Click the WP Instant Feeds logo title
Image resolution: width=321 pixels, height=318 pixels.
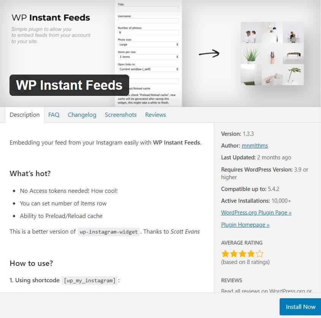point(51,17)
